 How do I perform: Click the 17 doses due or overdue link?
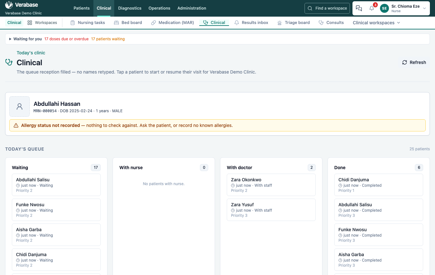[67, 39]
